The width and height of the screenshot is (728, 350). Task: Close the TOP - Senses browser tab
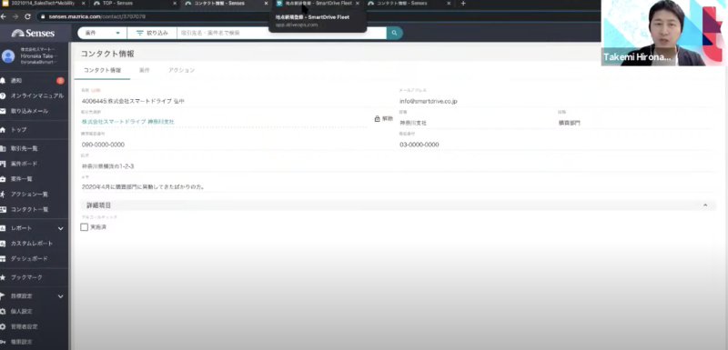pyautogui.click(x=175, y=4)
